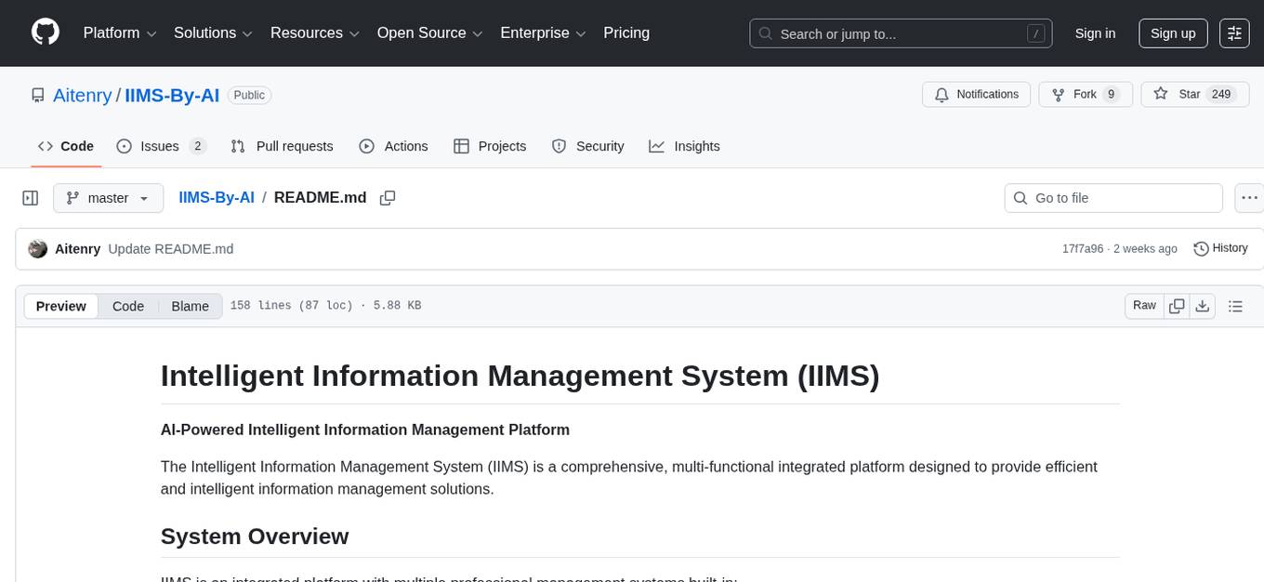Open the file tree side panel
The height and width of the screenshot is (582, 1264).
click(30, 197)
